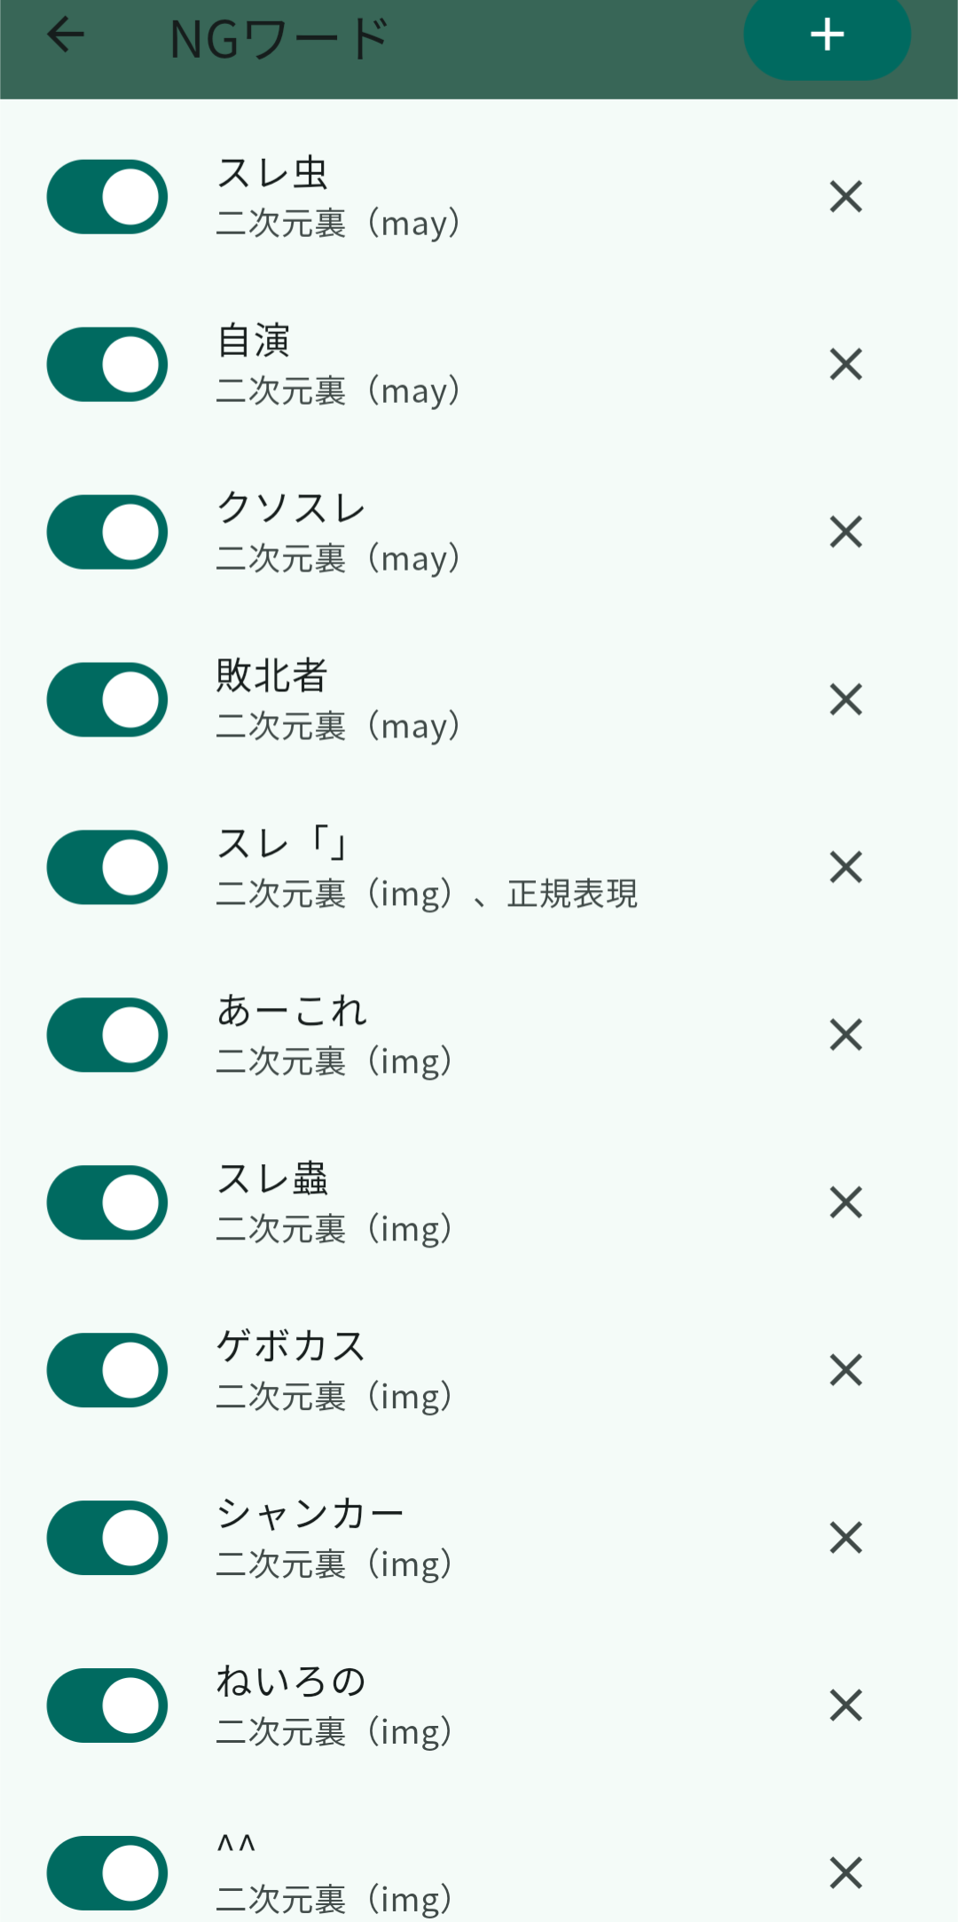Toggle the クソスレ NG word off
This screenshot has height=1922, width=958.
click(107, 532)
